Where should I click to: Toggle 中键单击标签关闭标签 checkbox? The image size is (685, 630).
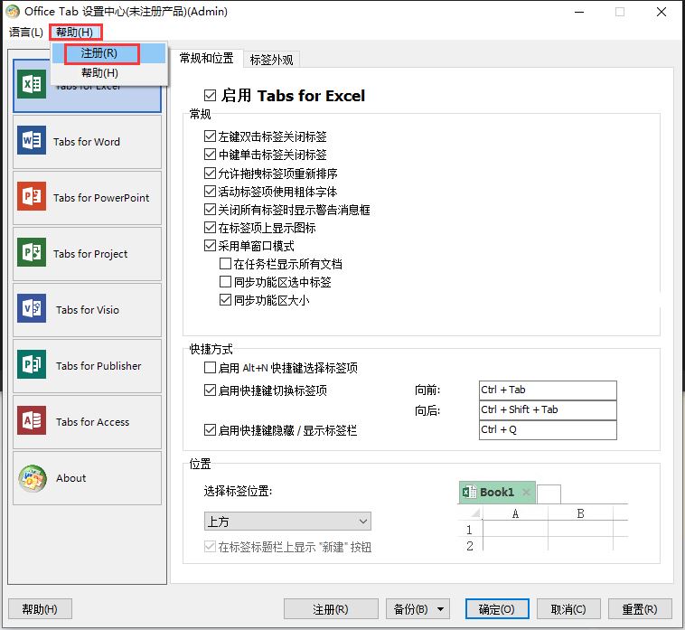(x=211, y=155)
